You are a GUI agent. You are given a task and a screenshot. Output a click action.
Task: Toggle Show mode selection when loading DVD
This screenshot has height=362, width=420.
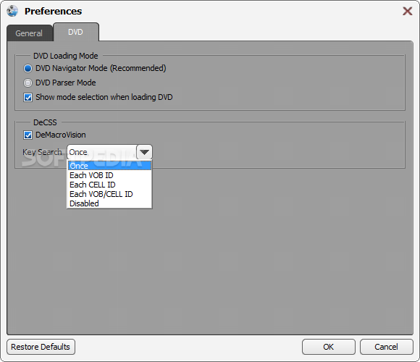(28, 98)
